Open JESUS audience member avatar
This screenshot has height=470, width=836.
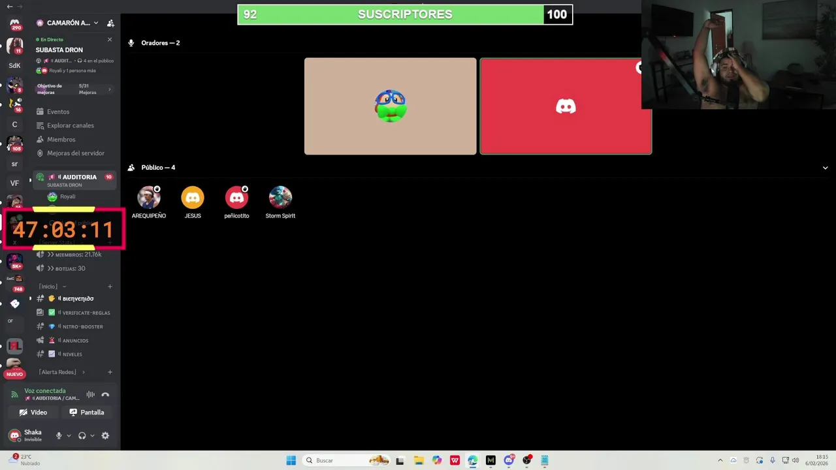193,197
